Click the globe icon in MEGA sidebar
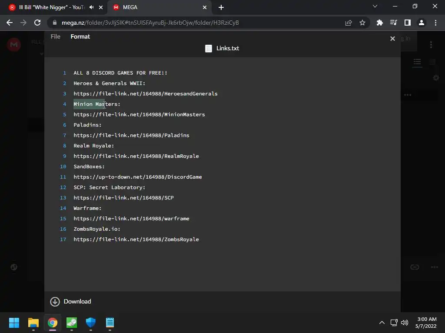445x333 pixels. (x=14, y=267)
